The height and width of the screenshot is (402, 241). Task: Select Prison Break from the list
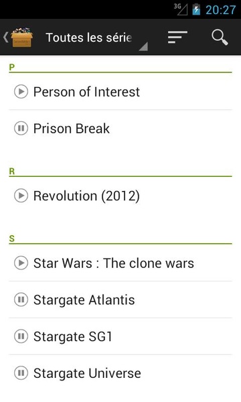pos(120,128)
